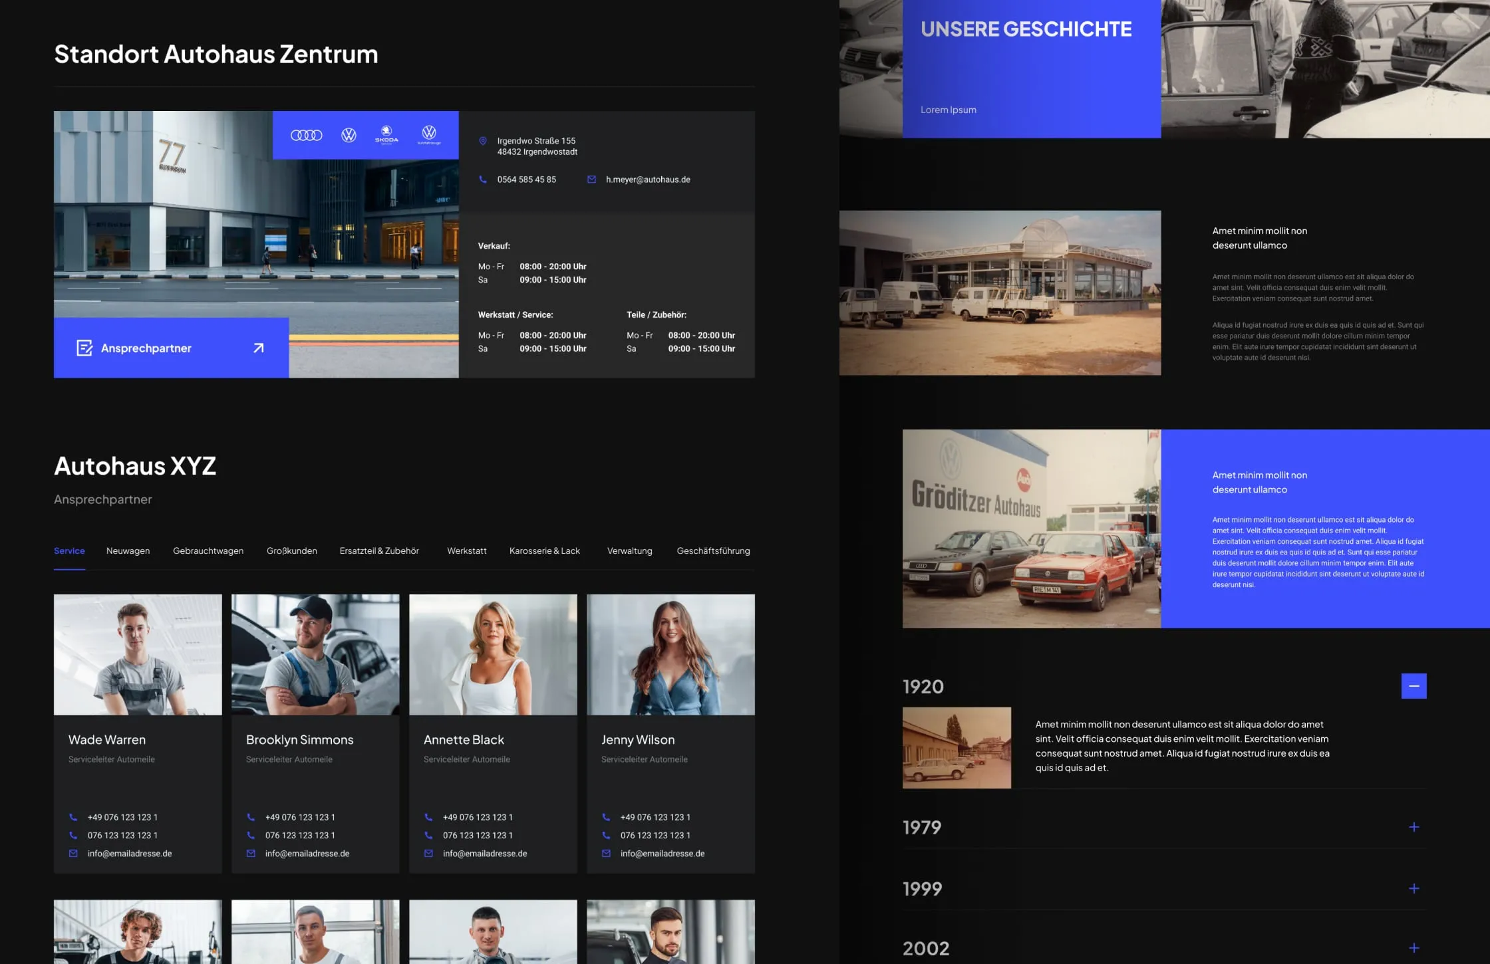1490x964 pixels.
Task: Open the Gebrauchtwagen tab
Action: pyautogui.click(x=208, y=550)
